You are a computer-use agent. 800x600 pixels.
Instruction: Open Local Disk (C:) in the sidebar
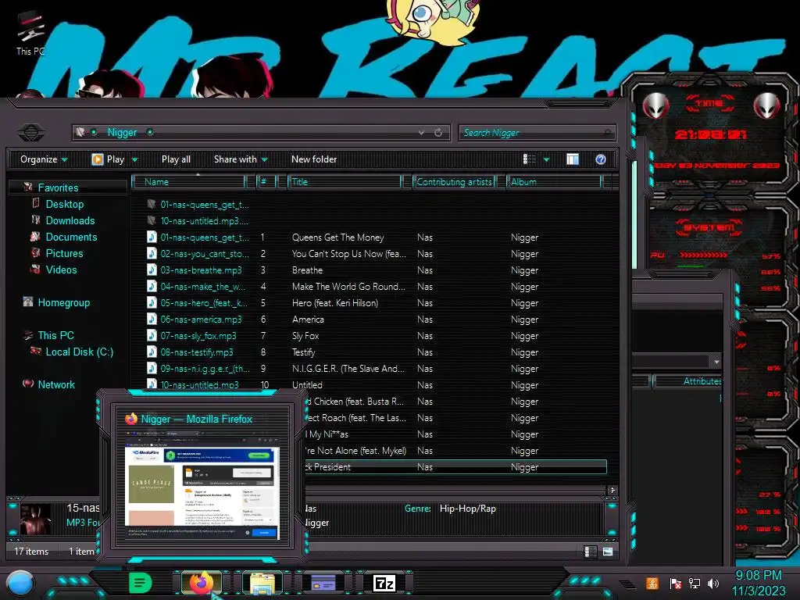[x=80, y=352]
